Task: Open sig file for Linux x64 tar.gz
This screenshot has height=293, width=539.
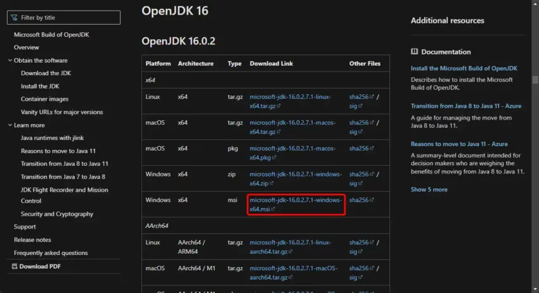Action: pos(356,106)
